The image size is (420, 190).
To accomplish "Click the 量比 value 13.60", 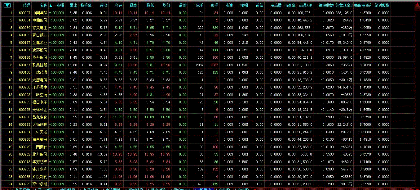I will click(x=73, y=65).
